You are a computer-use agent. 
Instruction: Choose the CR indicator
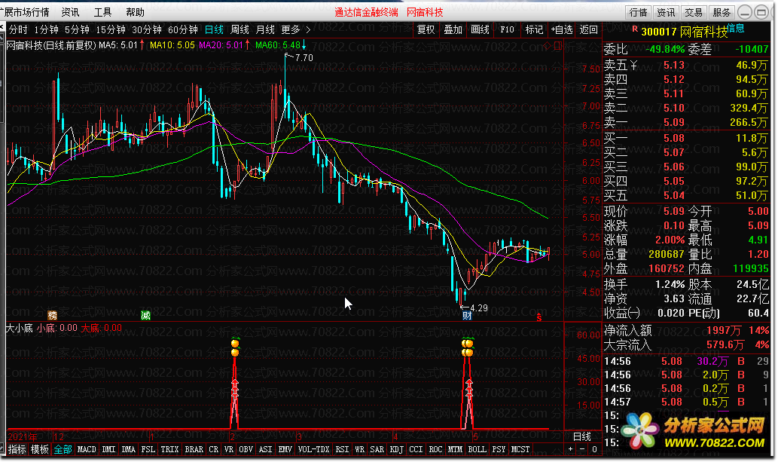(x=213, y=450)
